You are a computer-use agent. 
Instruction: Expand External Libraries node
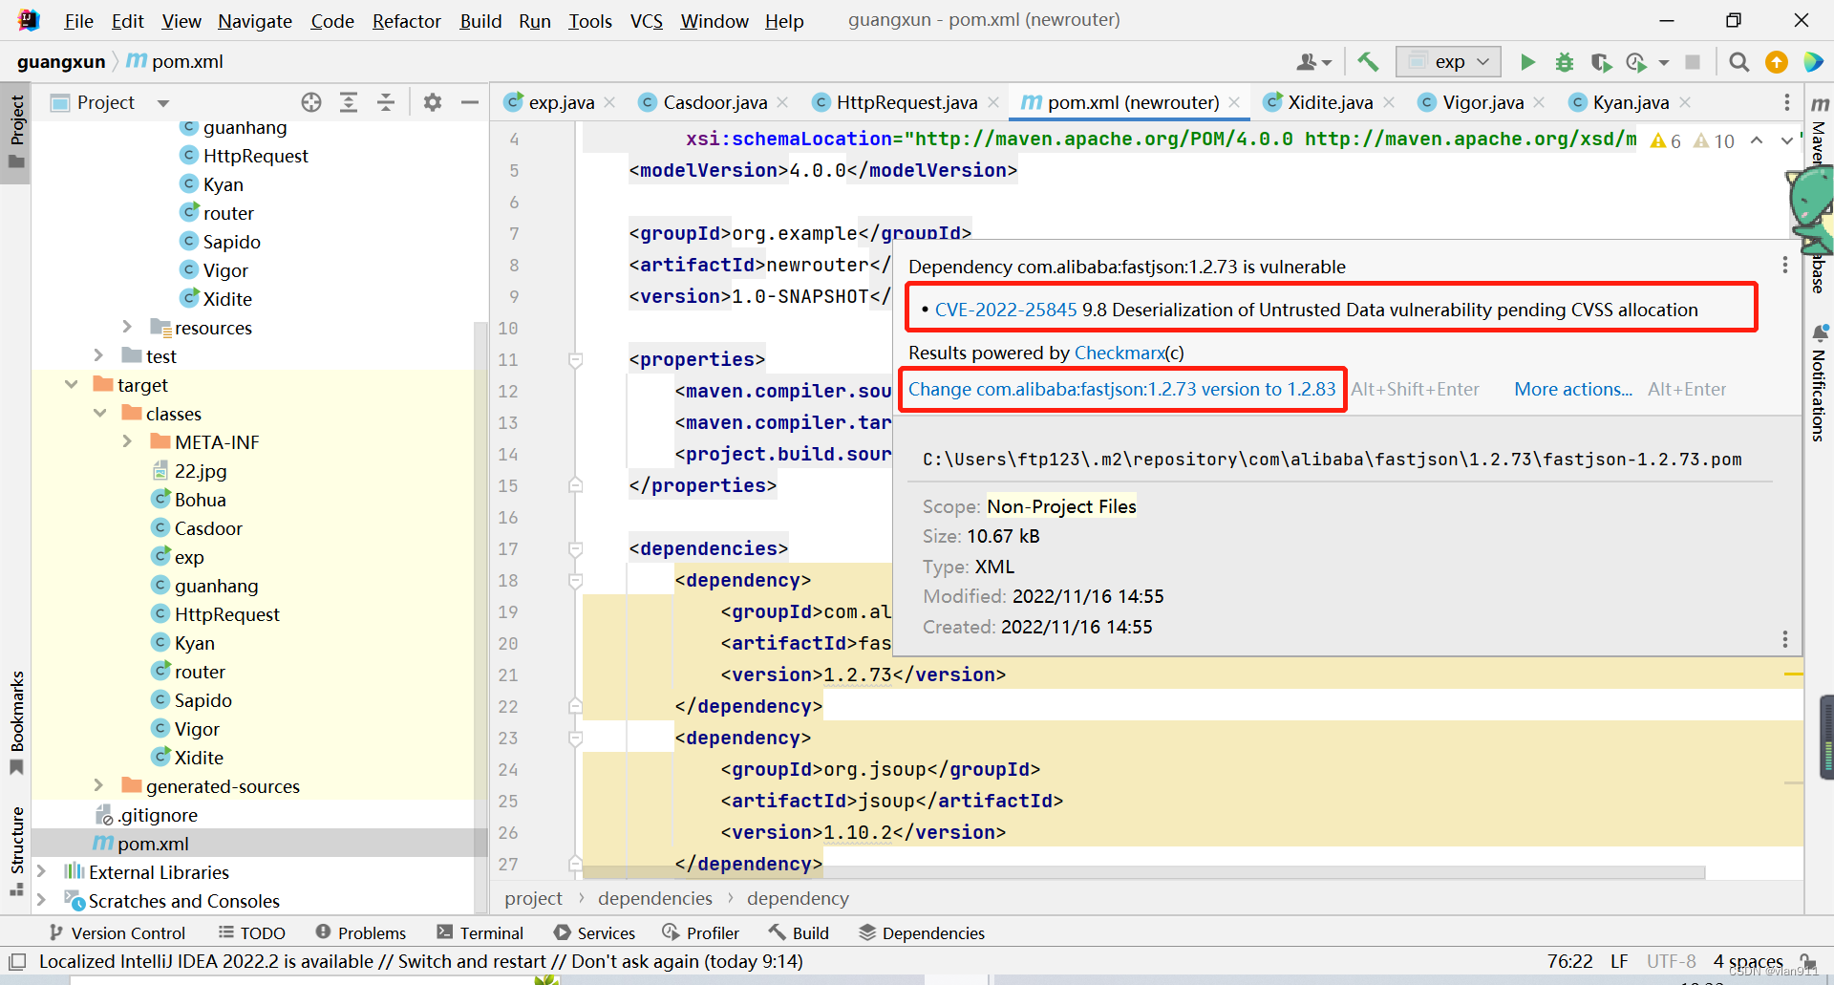coord(42,871)
